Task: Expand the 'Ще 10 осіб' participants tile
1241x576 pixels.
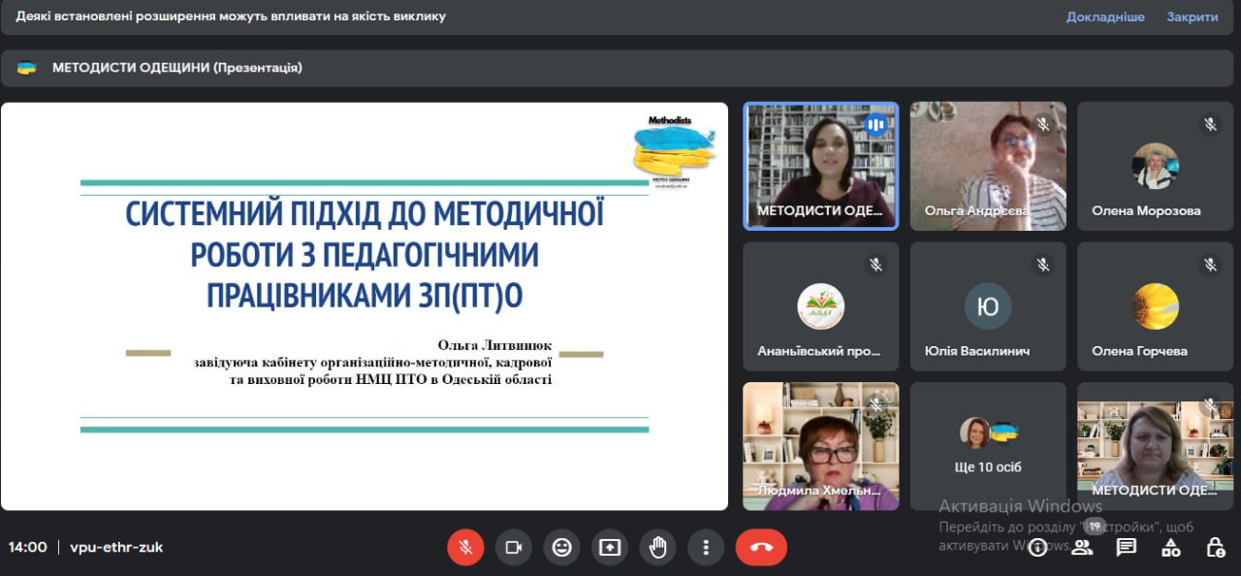Action: pyautogui.click(x=988, y=446)
